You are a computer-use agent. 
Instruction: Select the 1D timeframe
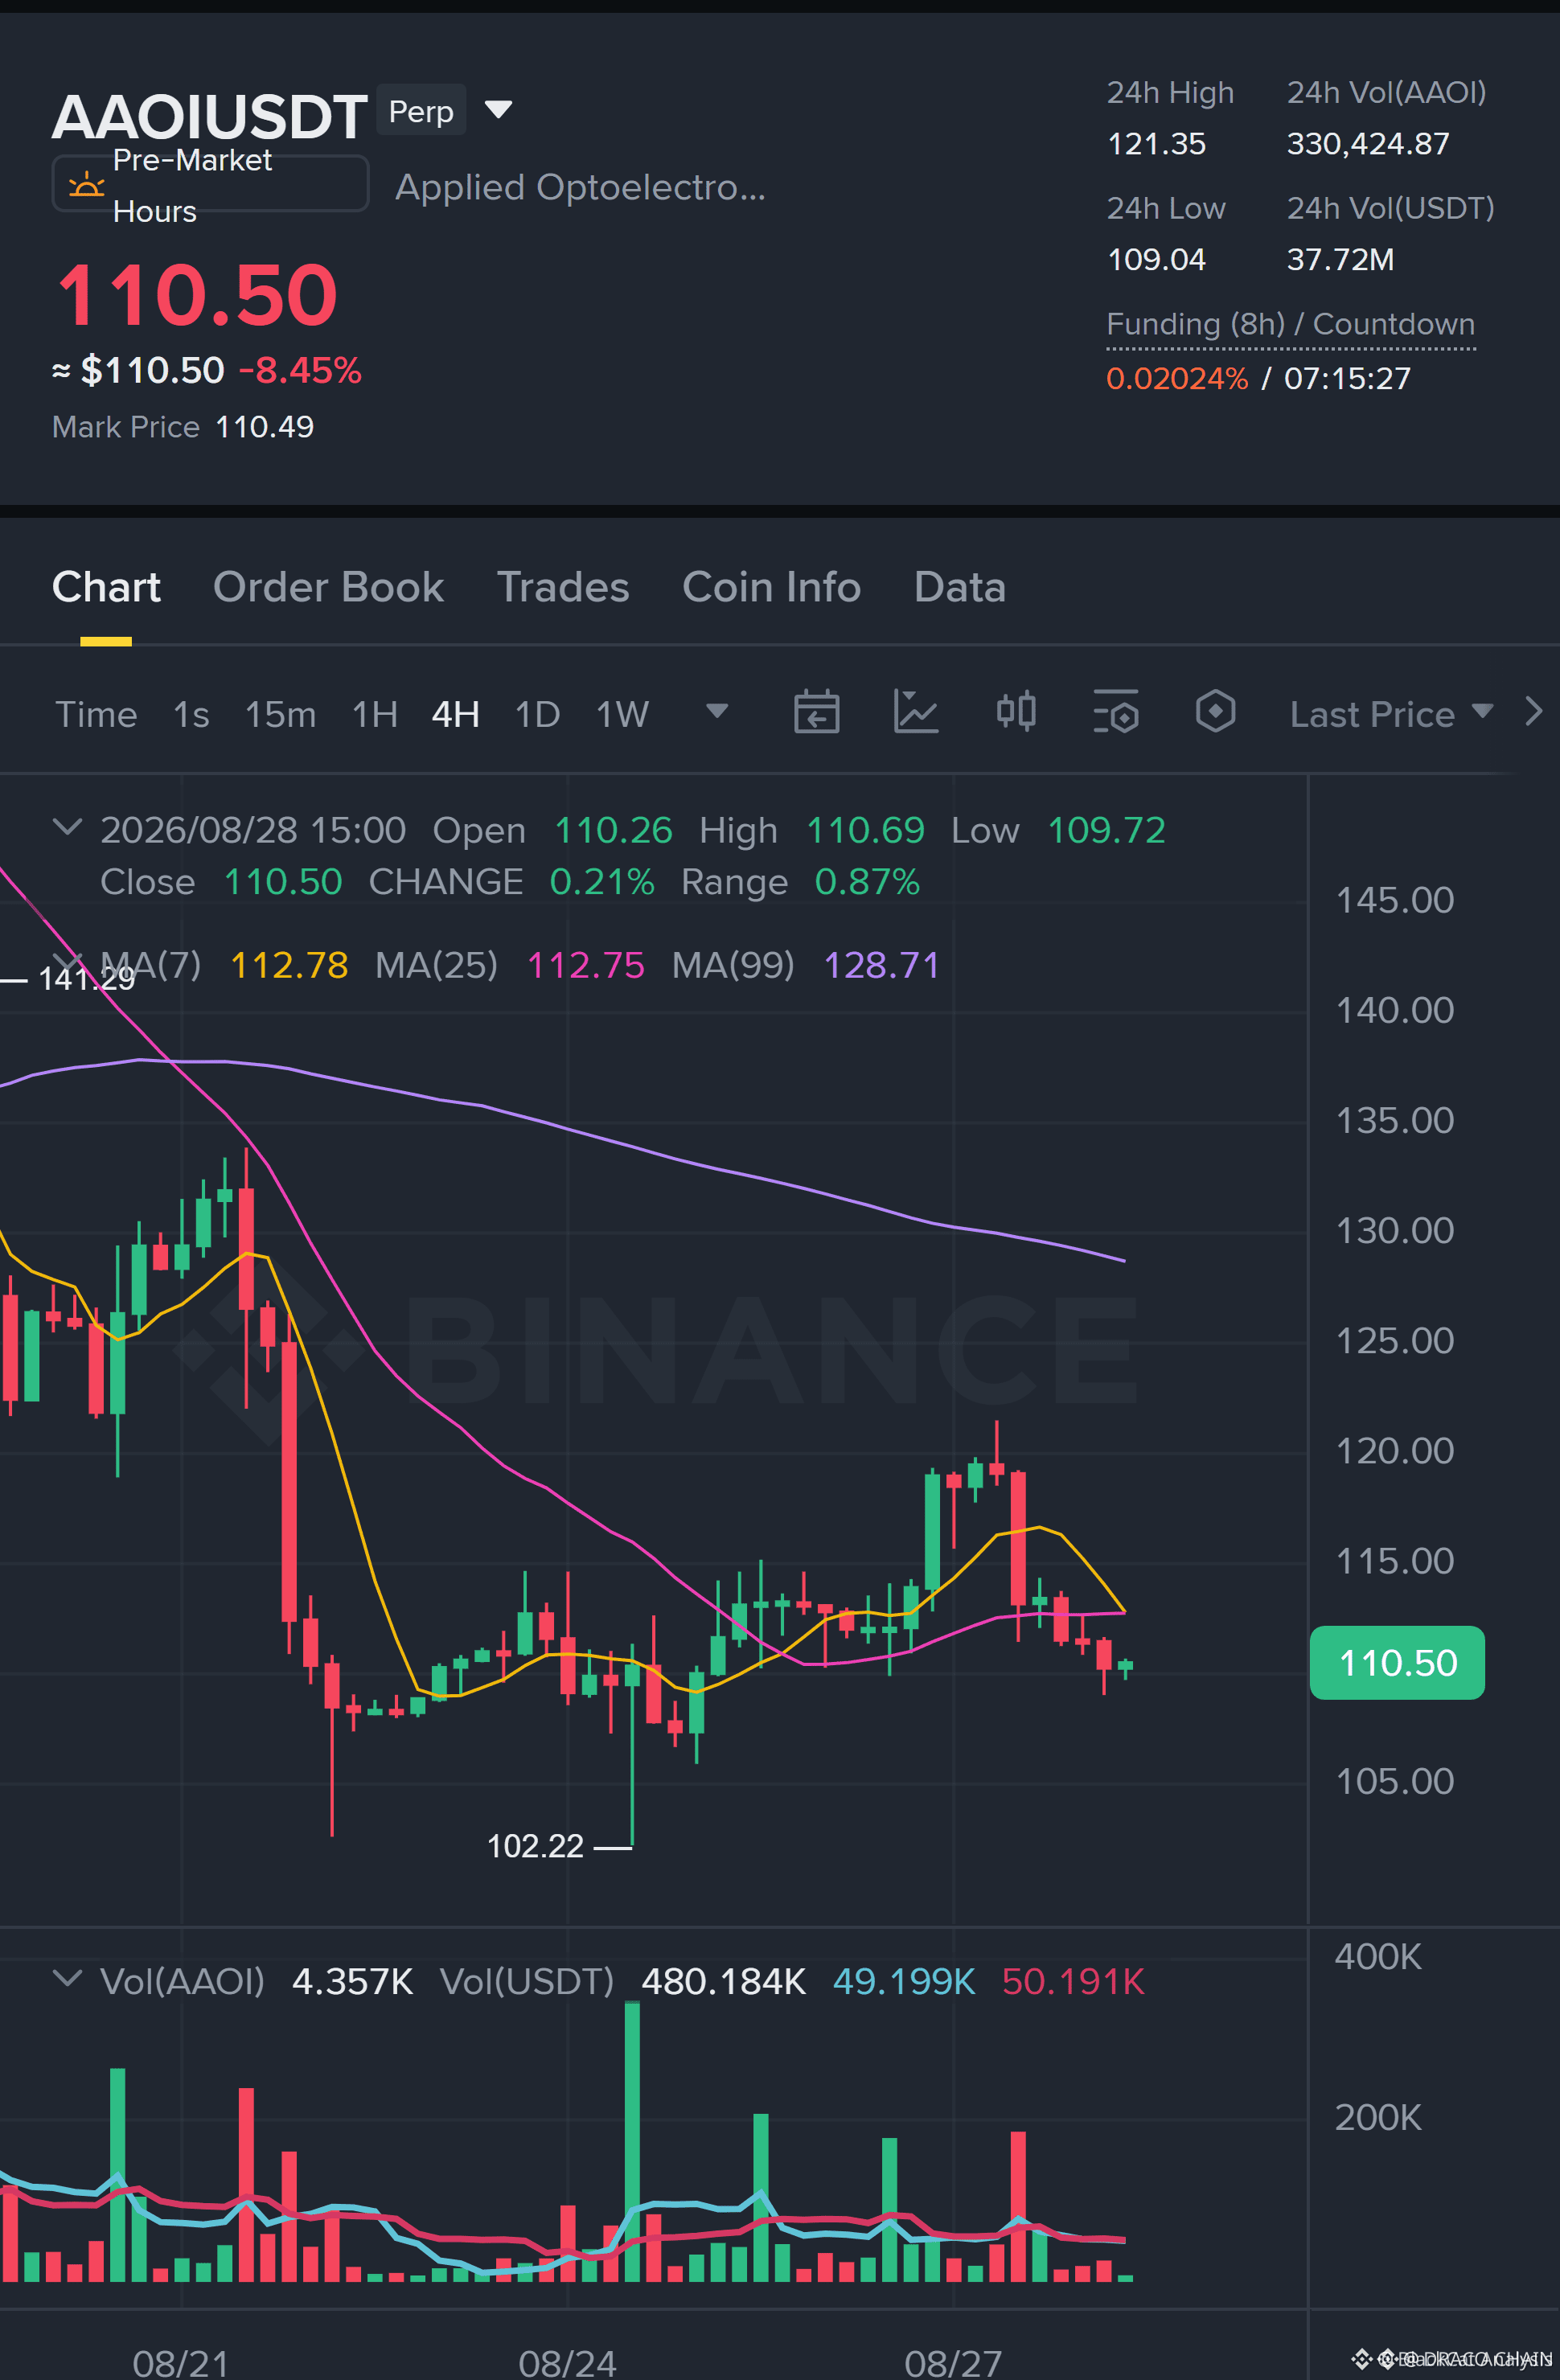(537, 714)
